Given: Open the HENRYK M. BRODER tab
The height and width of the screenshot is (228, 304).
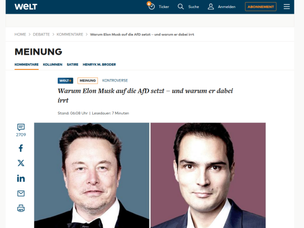Looking at the screenshot, I should click(99, 64).
